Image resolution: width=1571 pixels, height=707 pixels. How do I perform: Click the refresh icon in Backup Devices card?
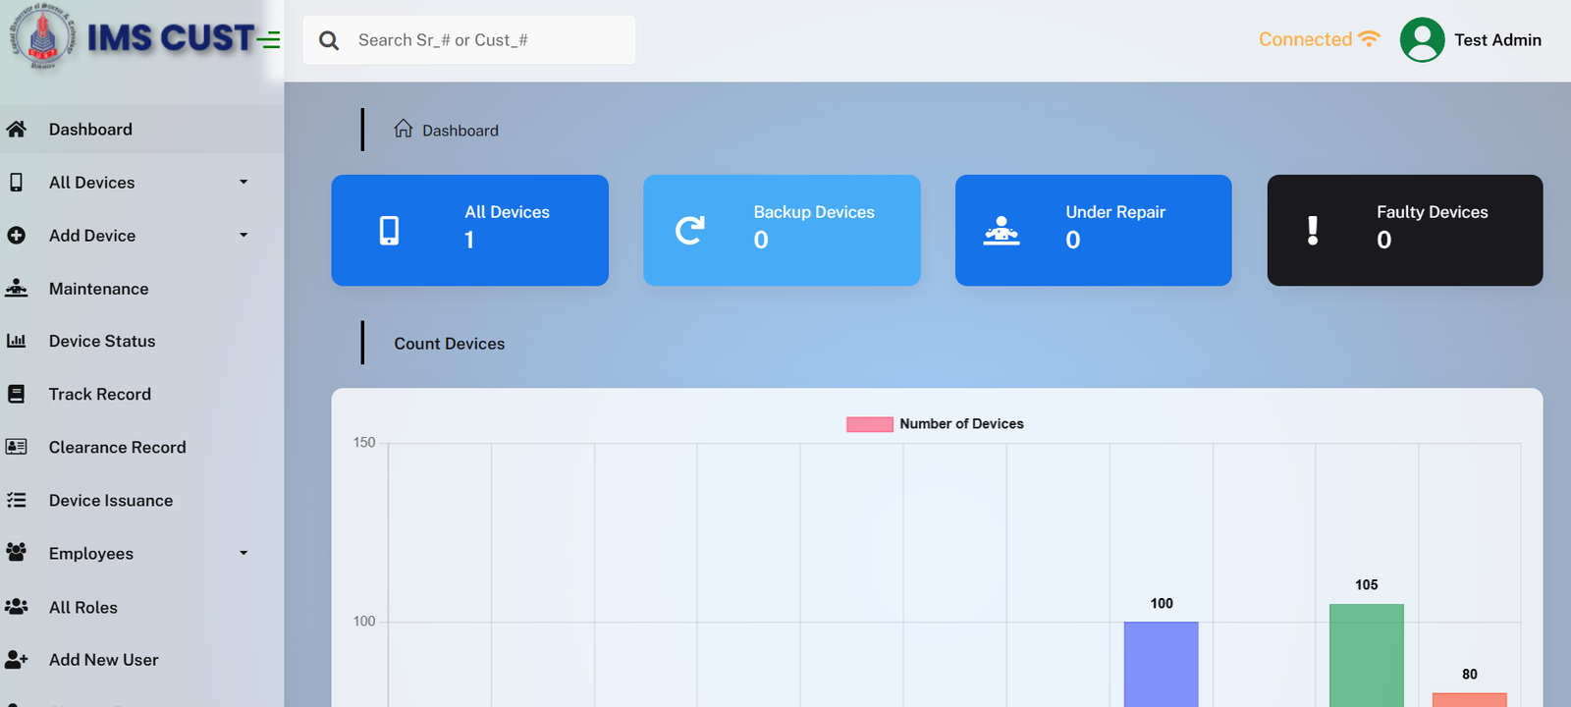690,231
